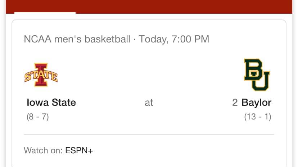
Task: Open the ESPN+ watch link
Action: pos(79,150)
